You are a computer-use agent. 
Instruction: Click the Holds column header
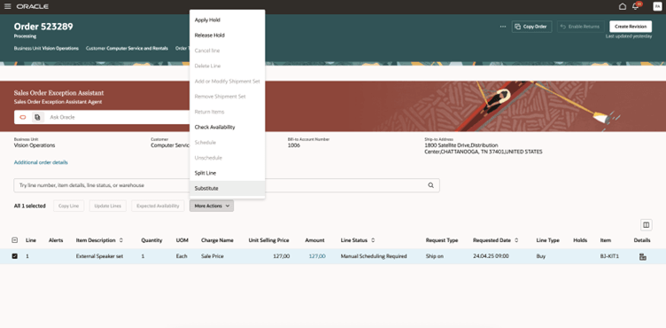pos(580,240)
